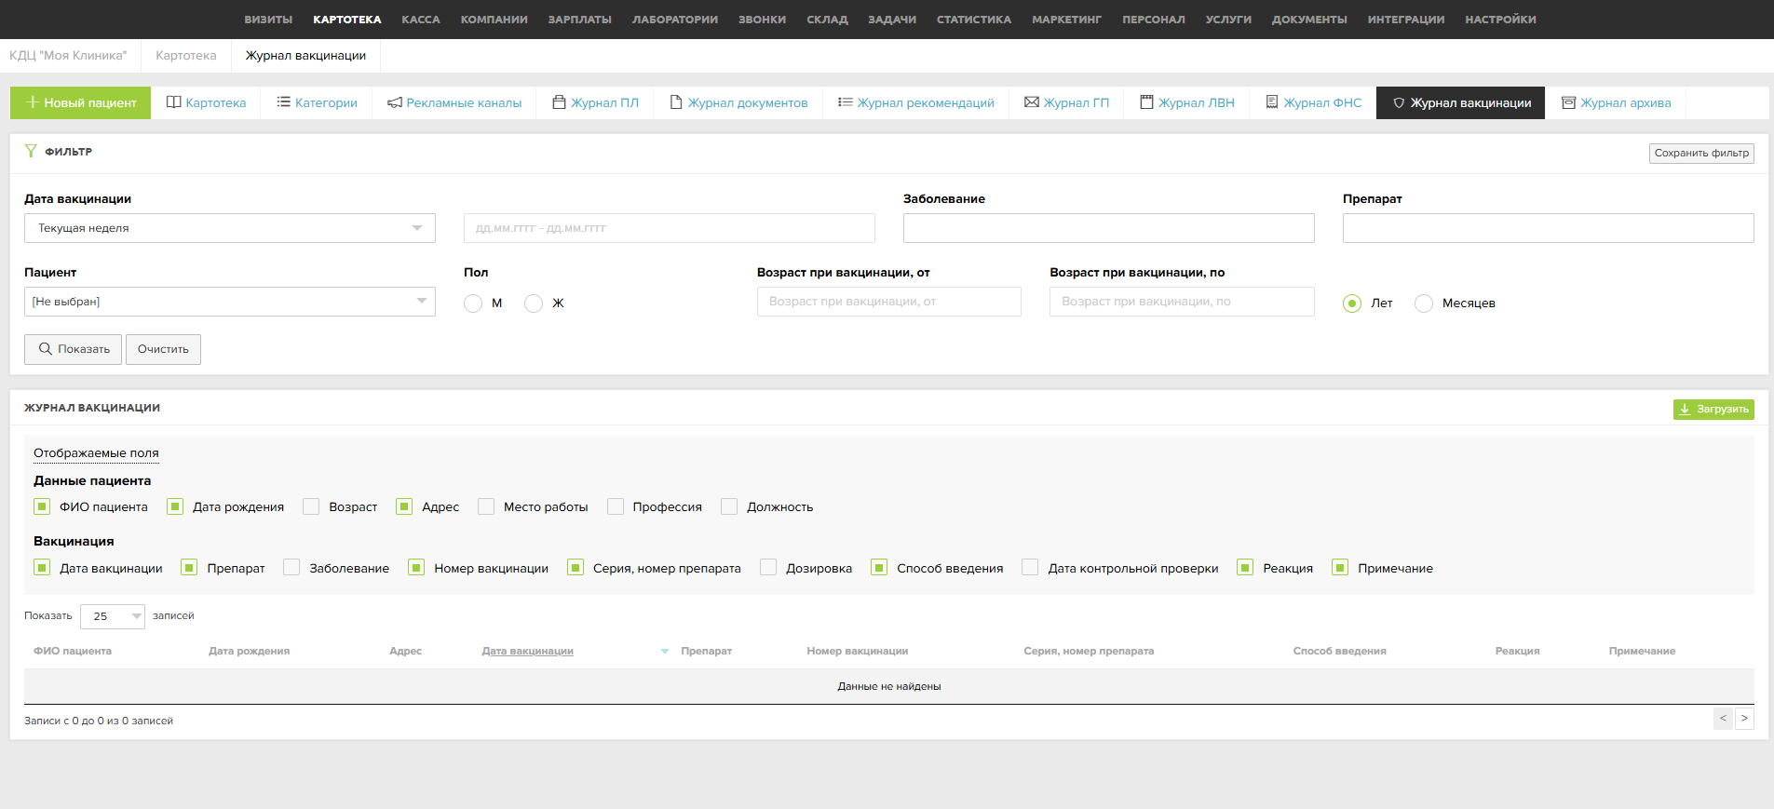The image size is (1774, 809).
Task: Toggle the Адрес checkbox
Action: (x=404, y=506)
